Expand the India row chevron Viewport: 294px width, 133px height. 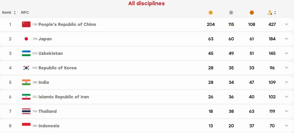[x=286, y=82]
